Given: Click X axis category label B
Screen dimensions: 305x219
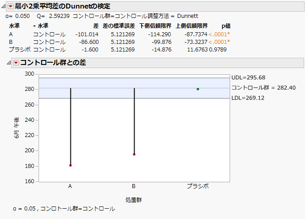Looking at the screenshot, I should (134, 186).
